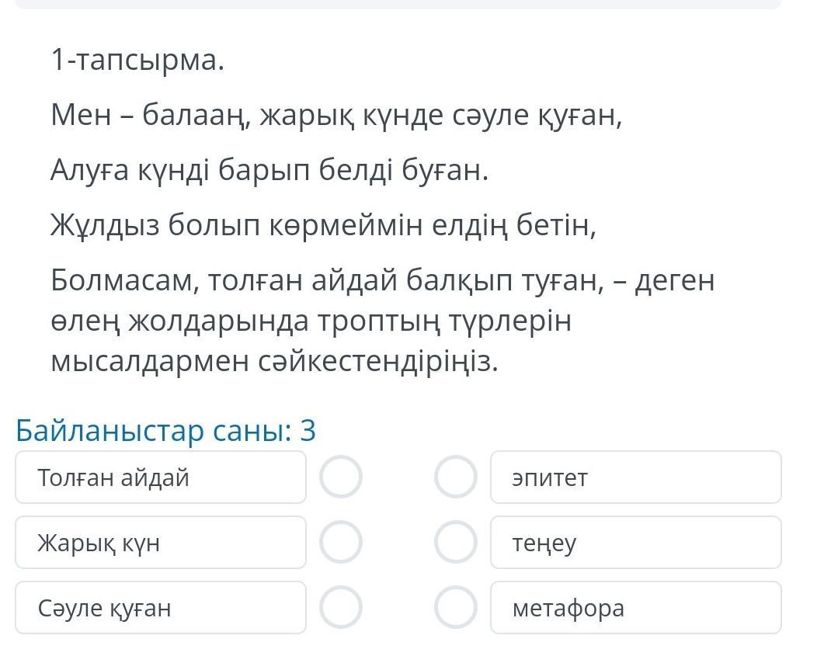Image resolution: width=817 pixels, height=670 pixels.
Task: Click the connector circle next to теңеу
Action: point(455,543)
